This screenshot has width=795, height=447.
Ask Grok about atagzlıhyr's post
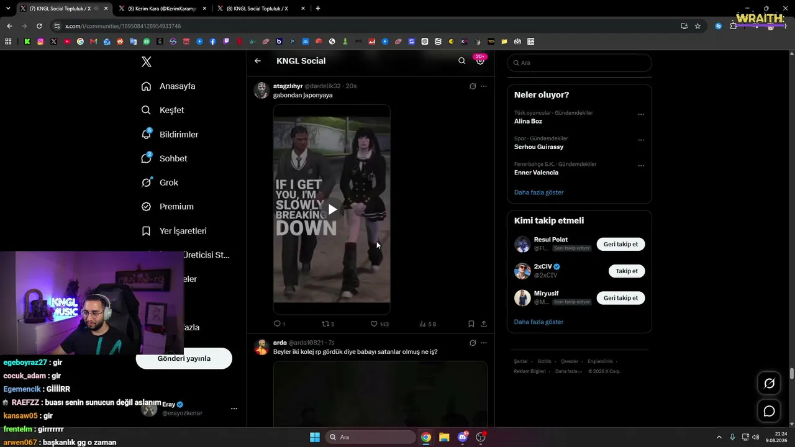(x=473, y=86)
